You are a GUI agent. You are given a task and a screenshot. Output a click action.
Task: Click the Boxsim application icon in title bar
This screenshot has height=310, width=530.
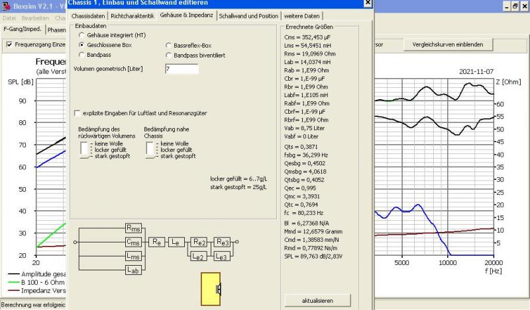click(6, 5)
